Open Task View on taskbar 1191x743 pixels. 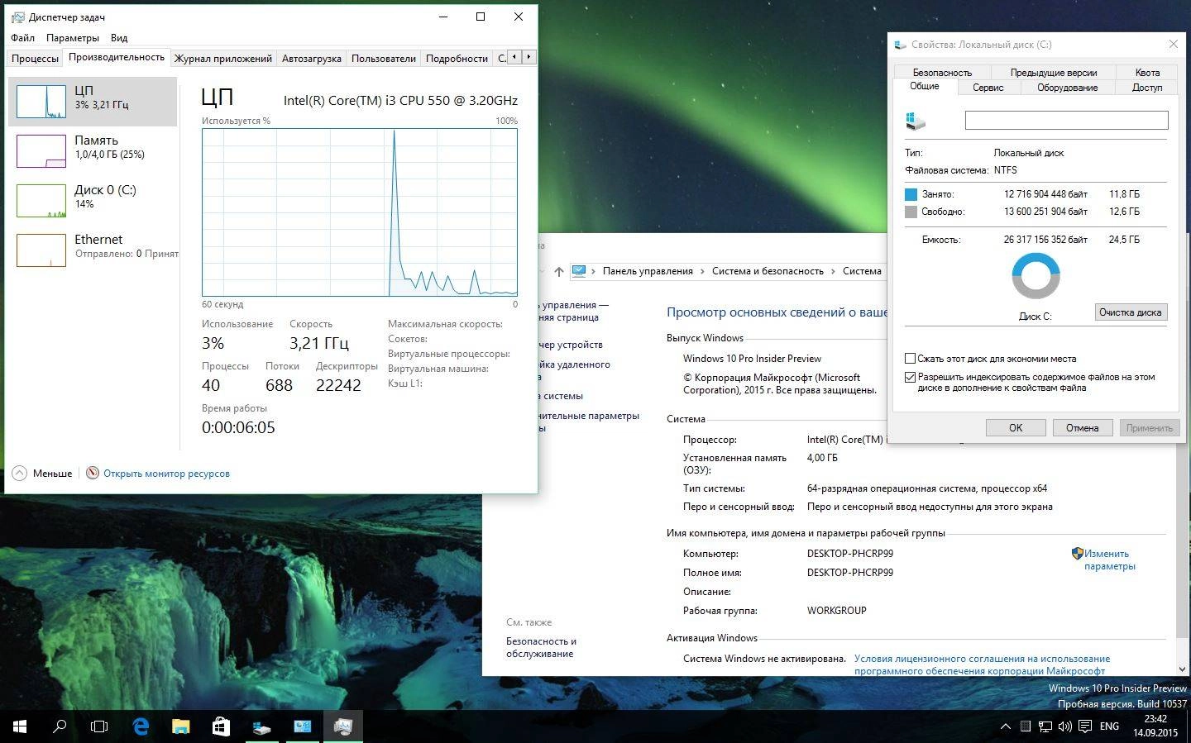(99, 726)
